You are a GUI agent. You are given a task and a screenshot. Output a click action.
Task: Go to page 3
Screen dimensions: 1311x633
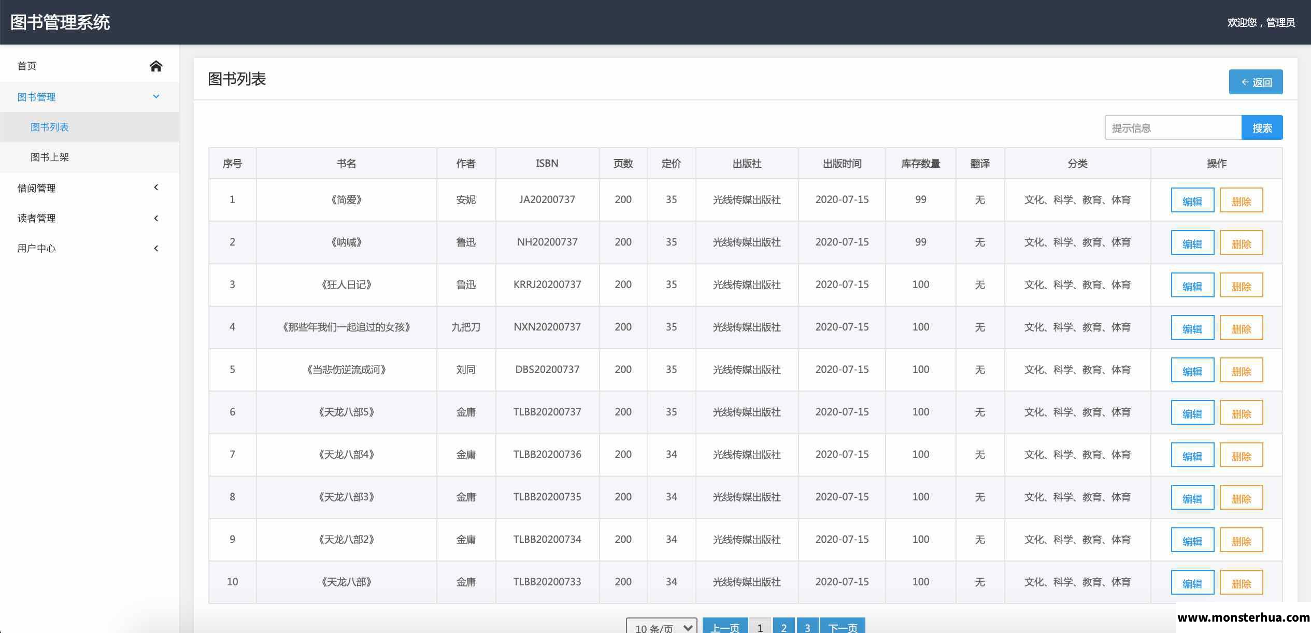tap(807, 626)
